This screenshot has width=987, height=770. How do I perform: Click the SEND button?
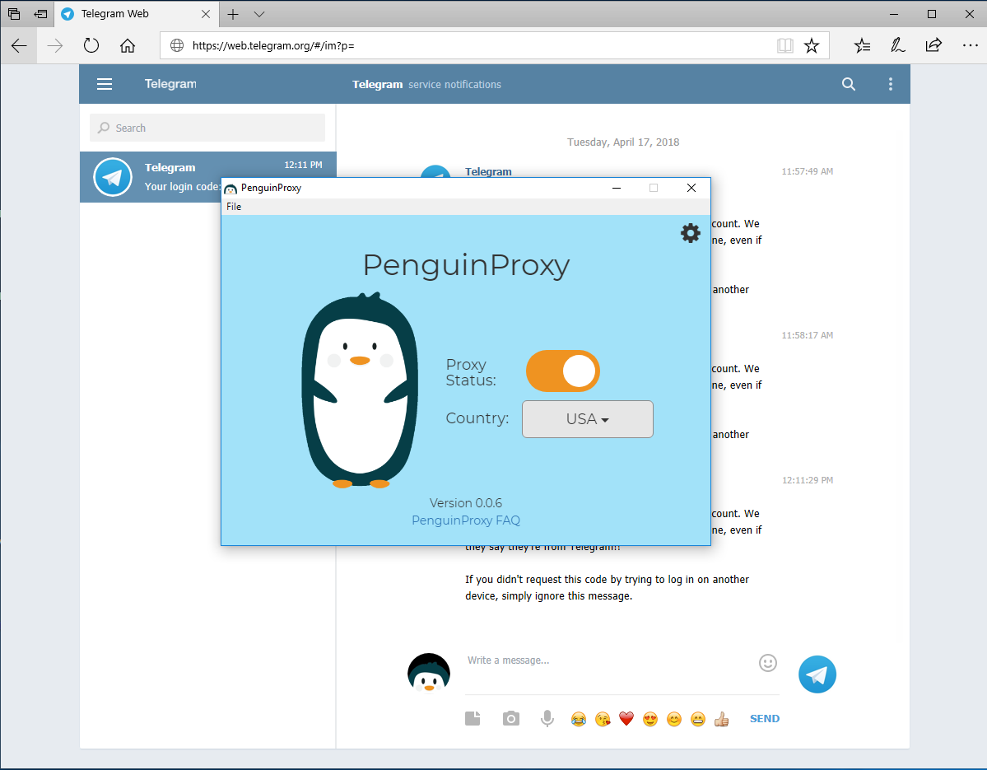(764, 718)
